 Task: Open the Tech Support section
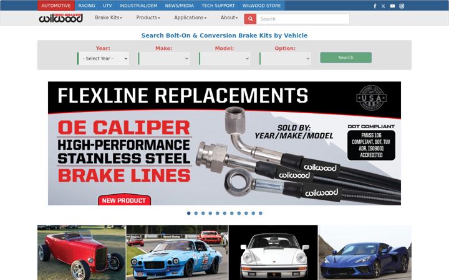218,6
